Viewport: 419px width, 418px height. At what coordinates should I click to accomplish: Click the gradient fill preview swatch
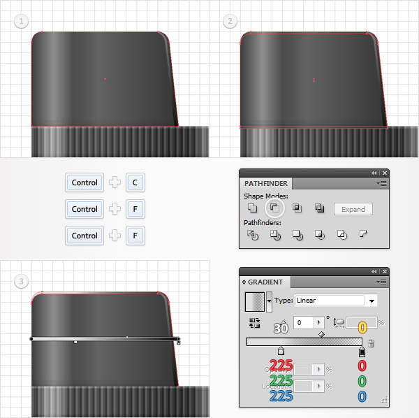pos(255,302)
